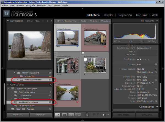Open Etiqueta label options button
The height and width of the screenshot is (122, 165).
pos(156,64)
